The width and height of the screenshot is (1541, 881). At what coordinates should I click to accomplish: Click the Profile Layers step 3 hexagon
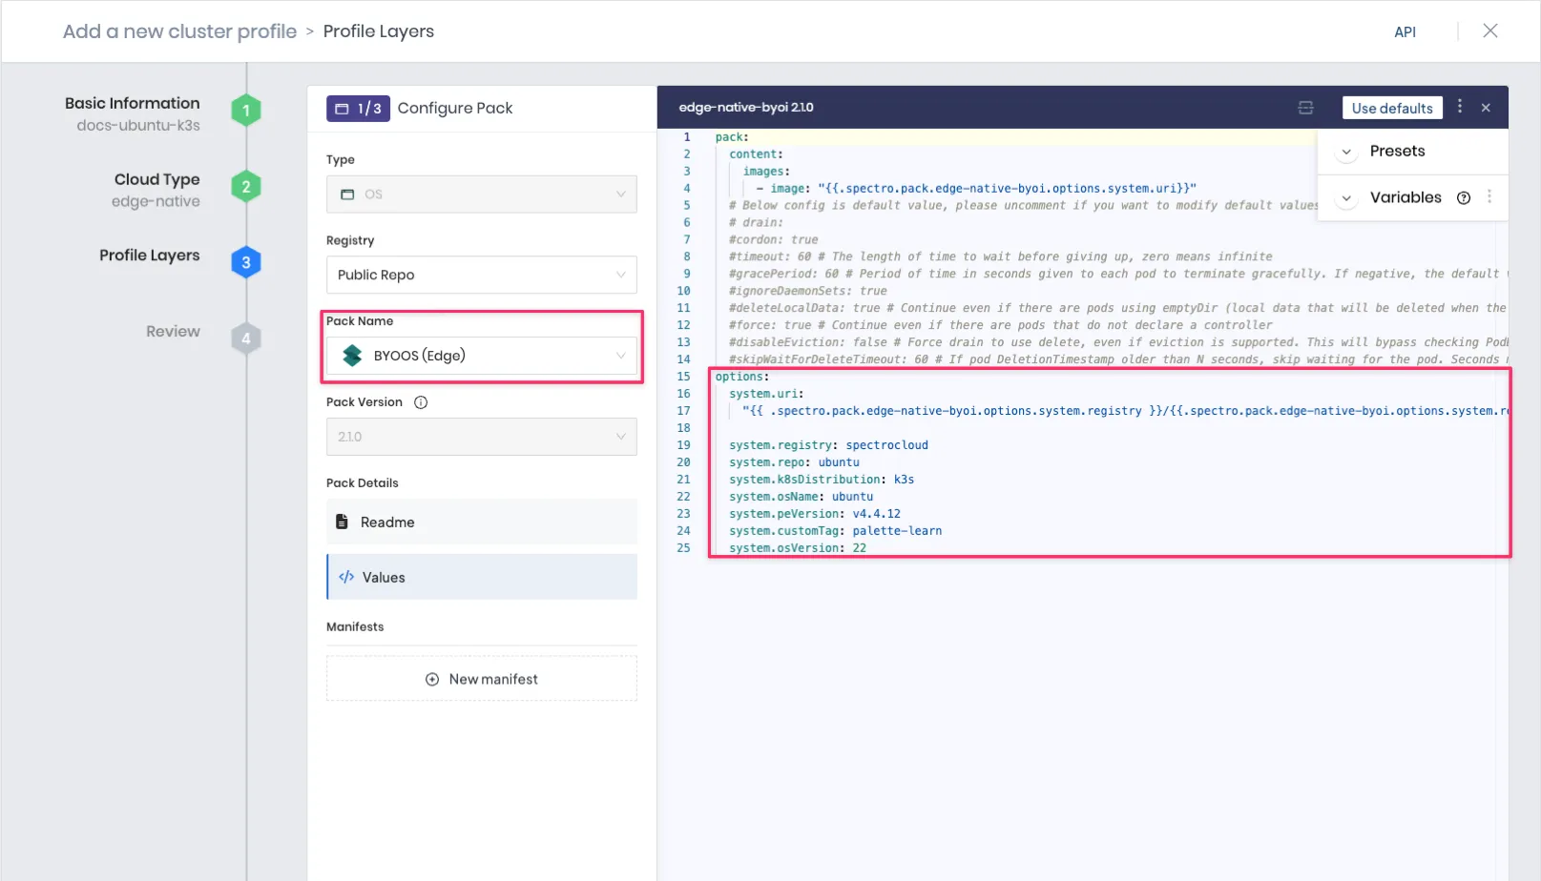point(245,262)
